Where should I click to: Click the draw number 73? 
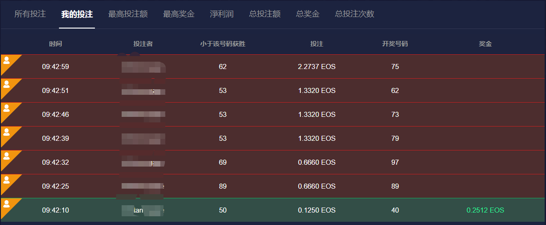coord(395,115)
